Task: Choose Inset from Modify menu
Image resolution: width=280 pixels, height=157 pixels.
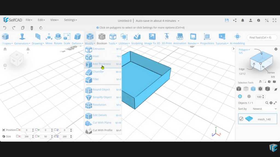Action: point(103,56)
